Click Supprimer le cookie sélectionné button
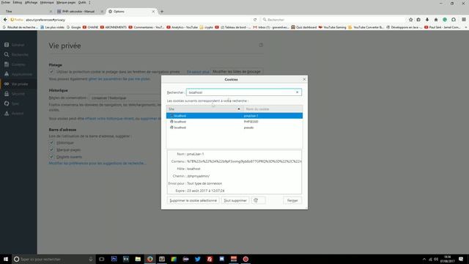 click(x=193, y=200)
